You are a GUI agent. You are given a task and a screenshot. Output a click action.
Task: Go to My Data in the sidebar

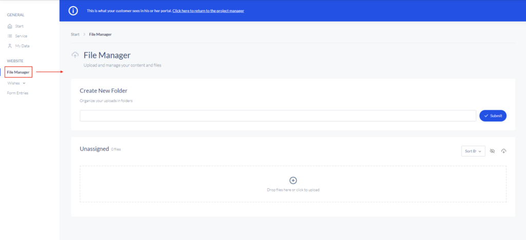click(22, 46)
